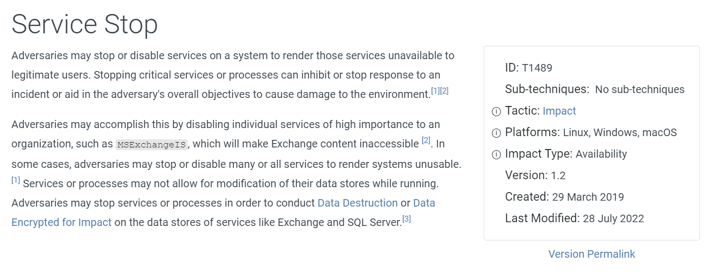This screenshot has height=276, width=721.
Task: Open citation [2] after 'Exchange content inaccessible'
Action: coord(426,140)
